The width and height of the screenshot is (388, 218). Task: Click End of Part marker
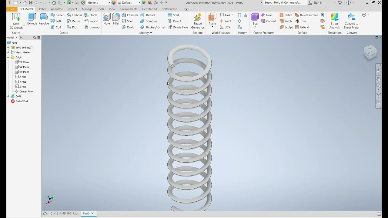[x=19, y=101]
